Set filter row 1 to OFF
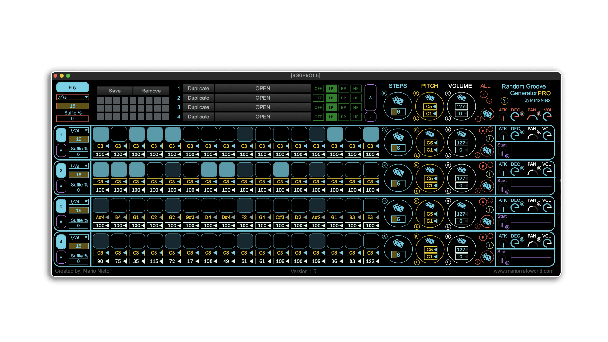608x342 pixels. coord(318,89)
